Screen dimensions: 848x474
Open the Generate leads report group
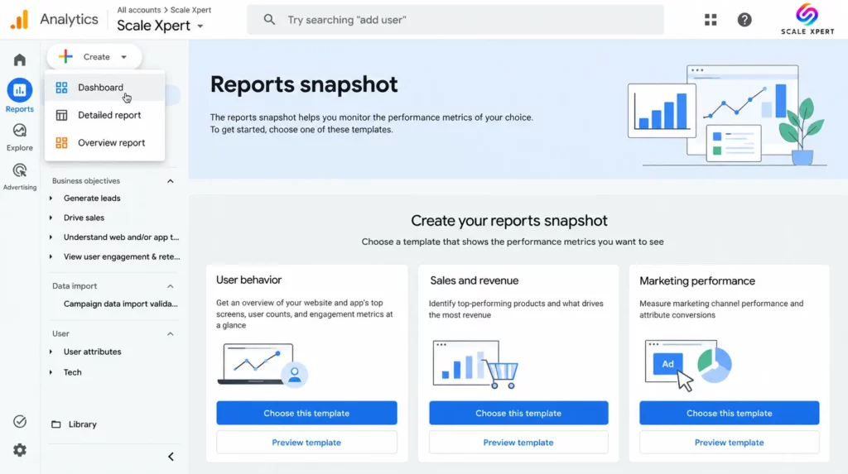point(92,199)
